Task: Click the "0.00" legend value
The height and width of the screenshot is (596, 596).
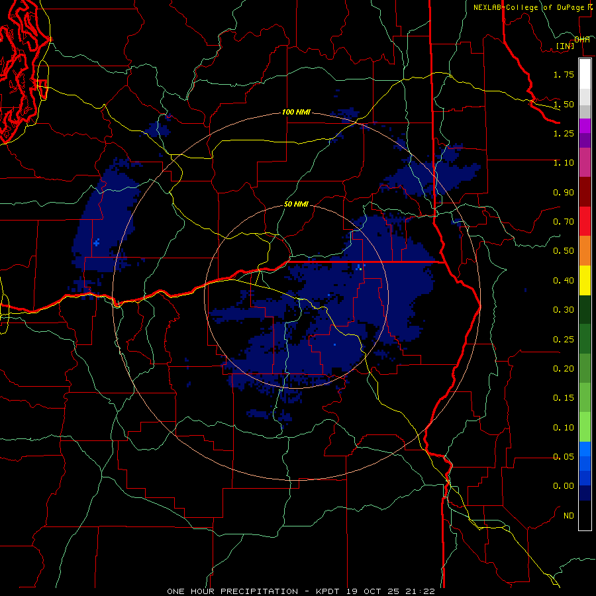Action: tap(564, 486)
